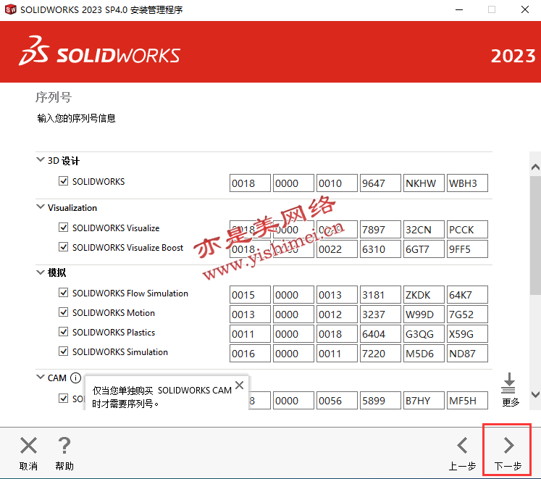Click Plastics serial field containing 6404
Screen dimensions: 541x479
(380, 334)
